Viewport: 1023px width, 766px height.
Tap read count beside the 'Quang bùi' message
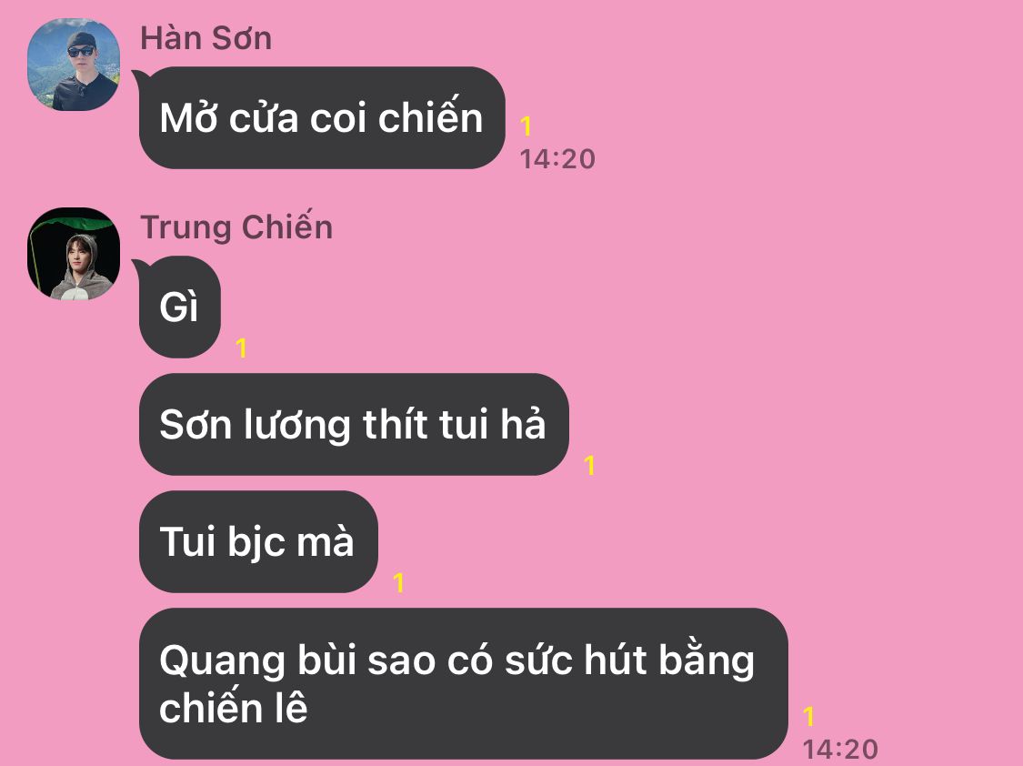coord(808,717)
